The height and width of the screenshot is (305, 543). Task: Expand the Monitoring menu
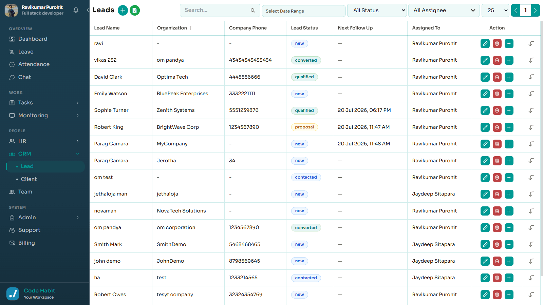[45, 116]
